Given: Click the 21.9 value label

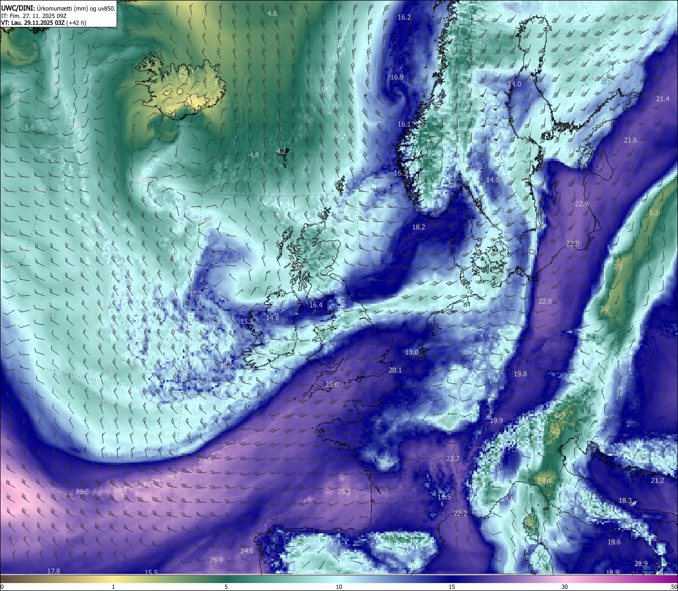Looking at the screenshot, I should tap(641, 563).
